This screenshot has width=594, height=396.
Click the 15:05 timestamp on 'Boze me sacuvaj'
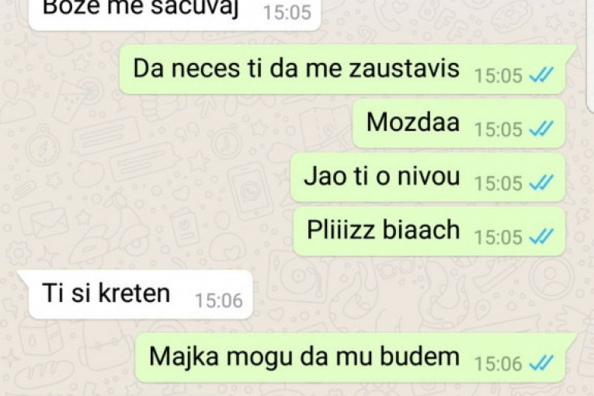pyautogui.click(x=287, y=13)
